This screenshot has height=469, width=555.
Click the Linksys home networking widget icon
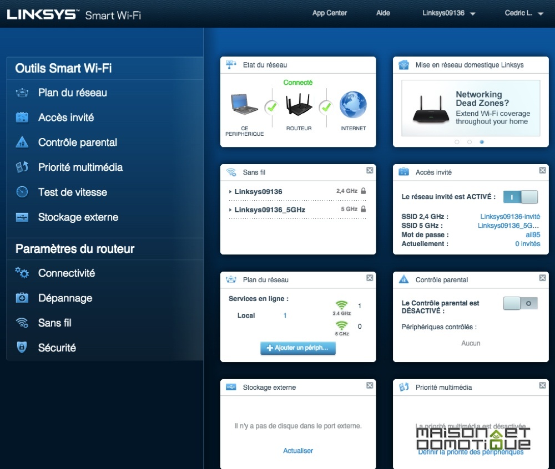coord(404,65)
